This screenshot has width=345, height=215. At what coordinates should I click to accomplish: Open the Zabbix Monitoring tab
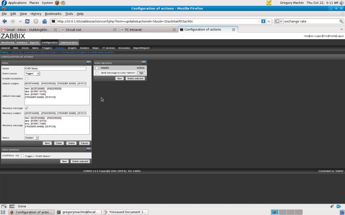coord(8,43)
